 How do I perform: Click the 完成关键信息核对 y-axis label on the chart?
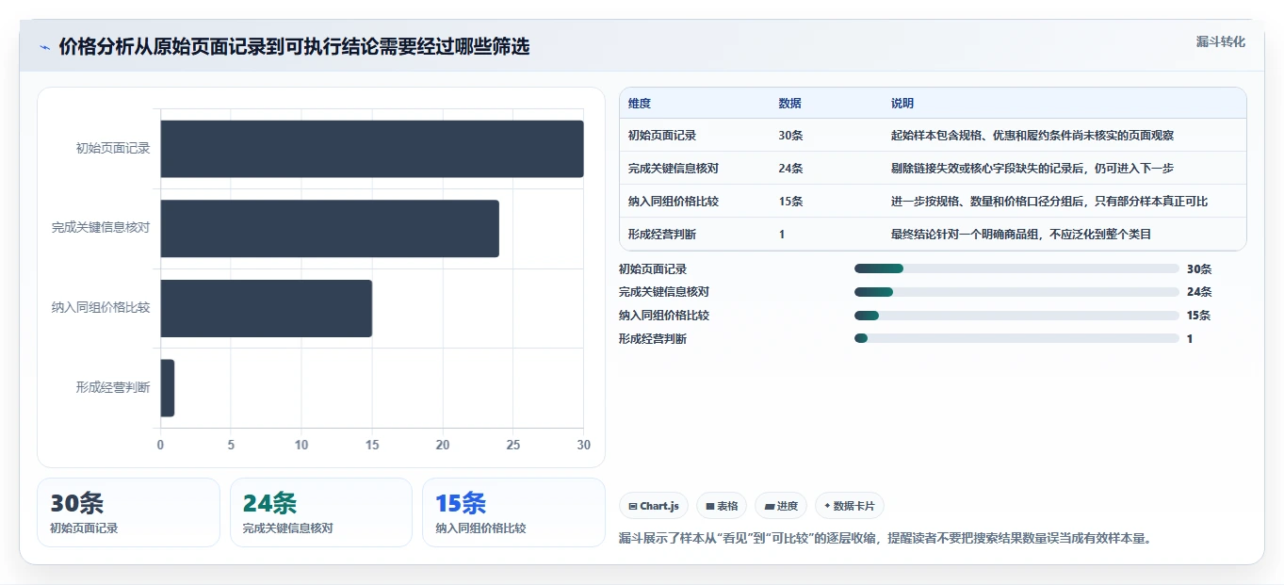[101, 228]
